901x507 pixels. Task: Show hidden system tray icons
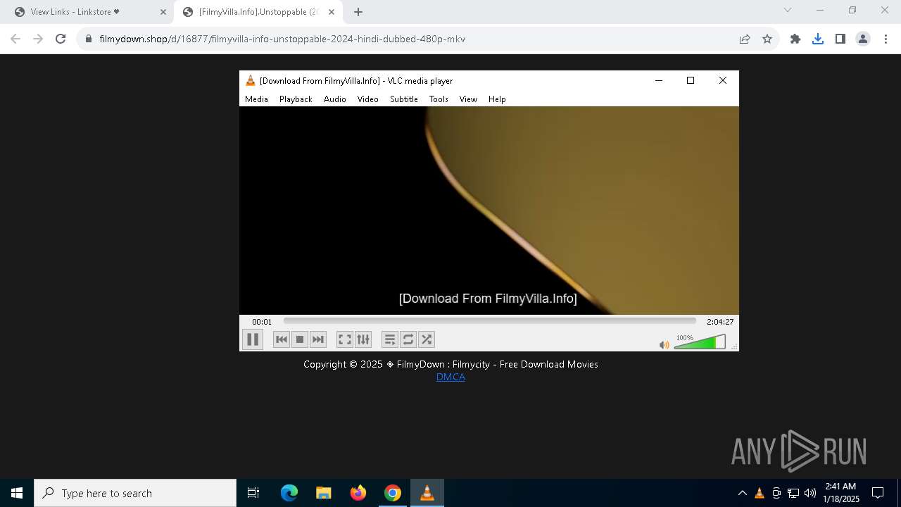(742, 493)
